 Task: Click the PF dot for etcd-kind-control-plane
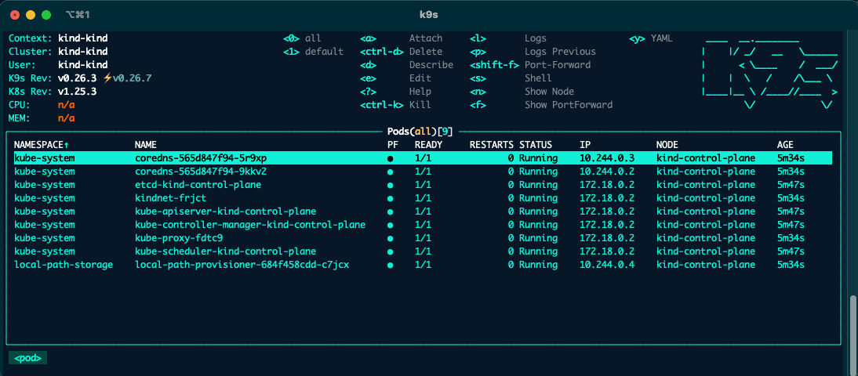click(x=390, y=186)
